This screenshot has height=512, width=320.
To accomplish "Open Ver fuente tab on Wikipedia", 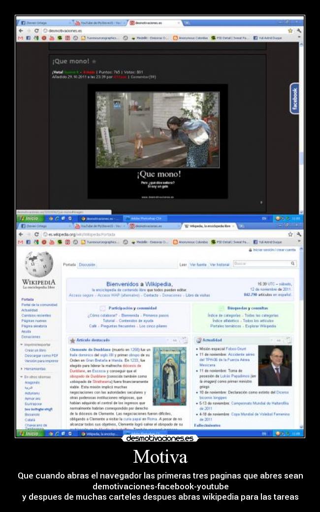I will (198, 265).
